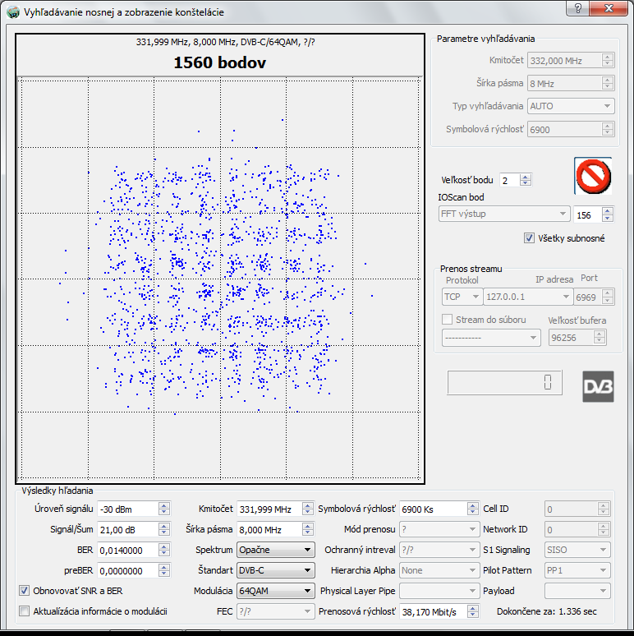Toggle the Všetky subnosné checkbox
The image size is (634, 636).
[x=529, y=238]
